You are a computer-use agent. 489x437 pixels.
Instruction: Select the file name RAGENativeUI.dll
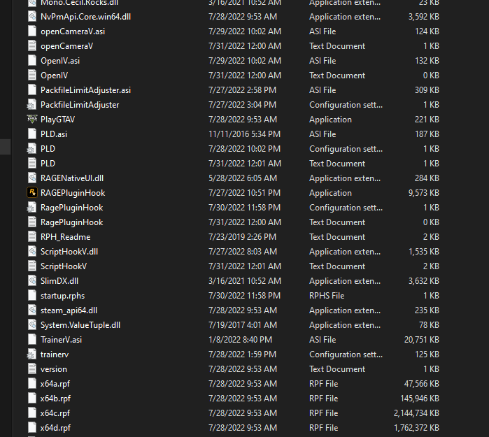pyautogui.click(x=72, y=178)
